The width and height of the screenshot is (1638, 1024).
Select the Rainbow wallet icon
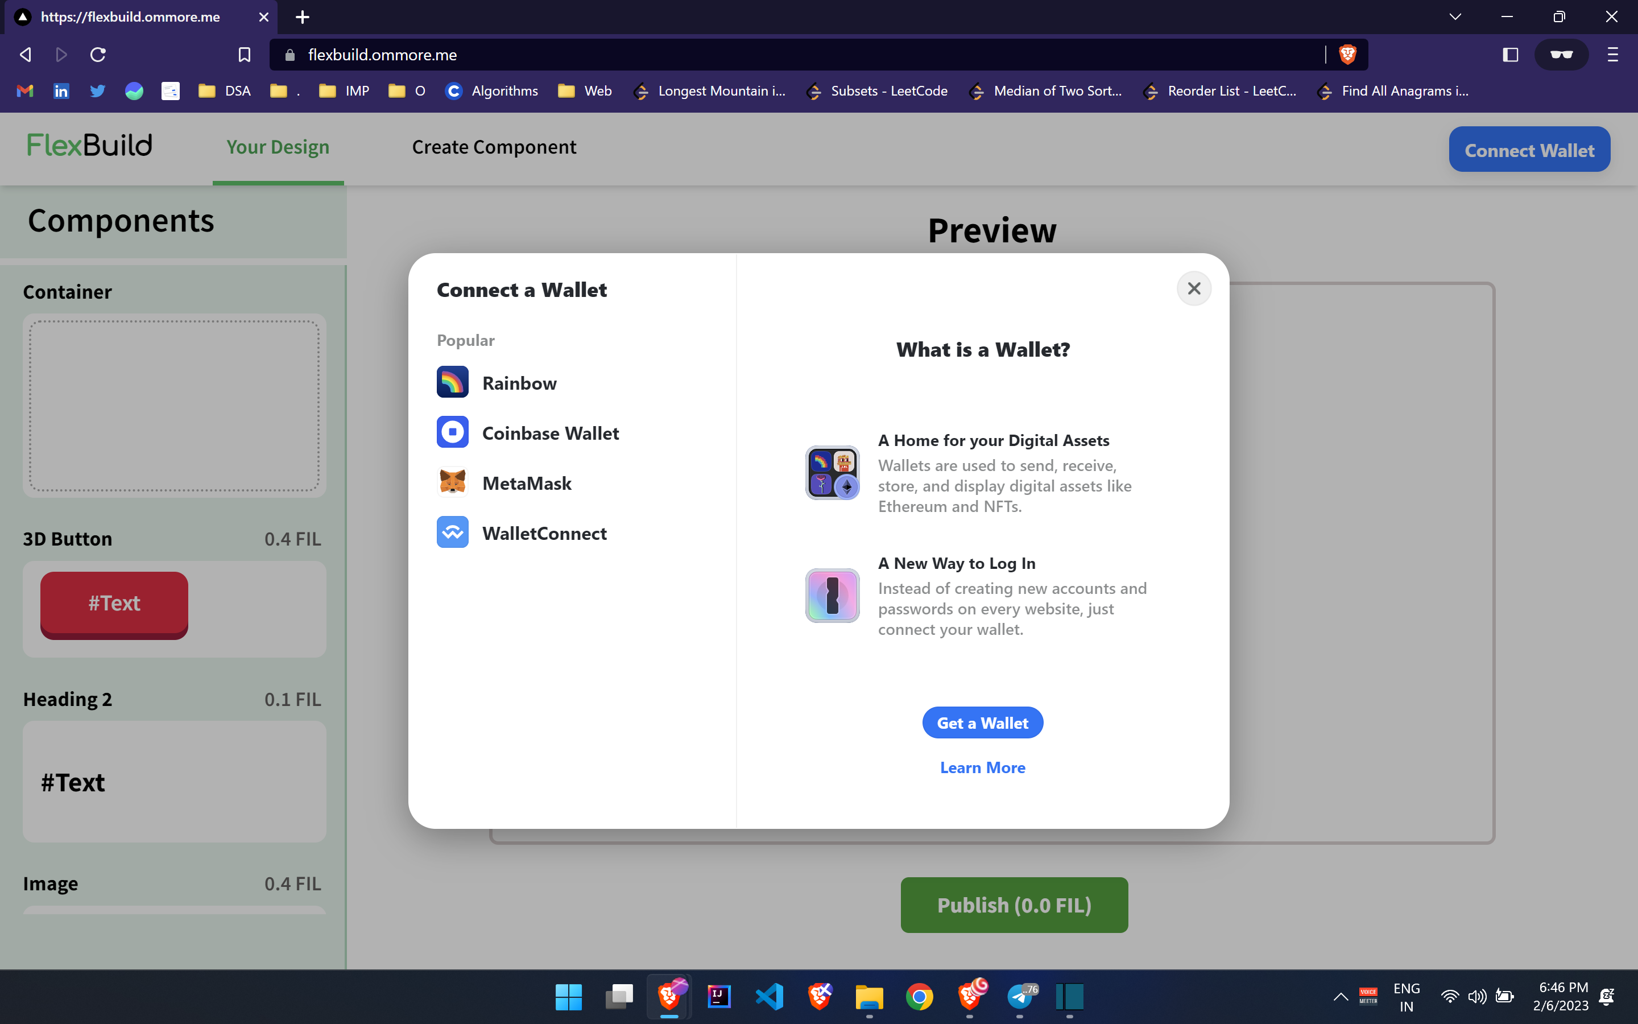point(452,383)
